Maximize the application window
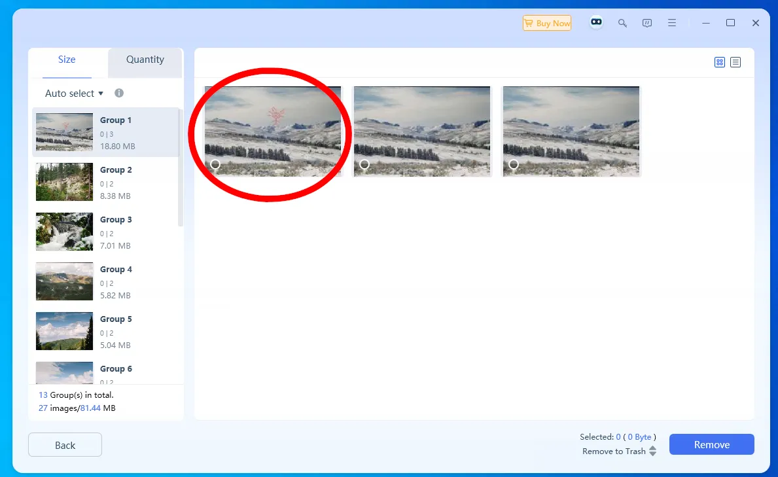 [x=730, y=23]
